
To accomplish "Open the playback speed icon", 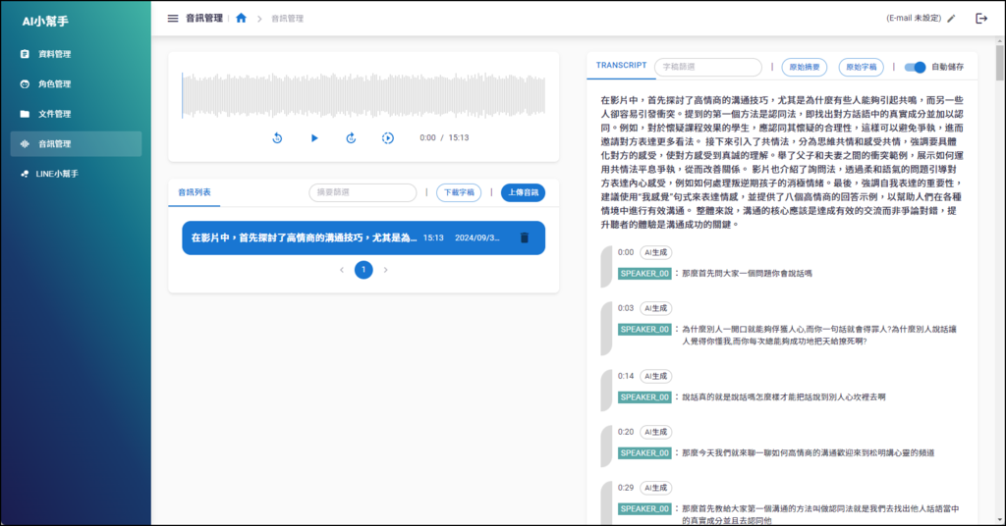I will (x=387, y=137).
